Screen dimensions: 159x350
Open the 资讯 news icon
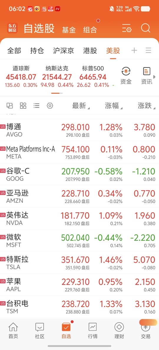pyautogui.click(x=147, y=76)
